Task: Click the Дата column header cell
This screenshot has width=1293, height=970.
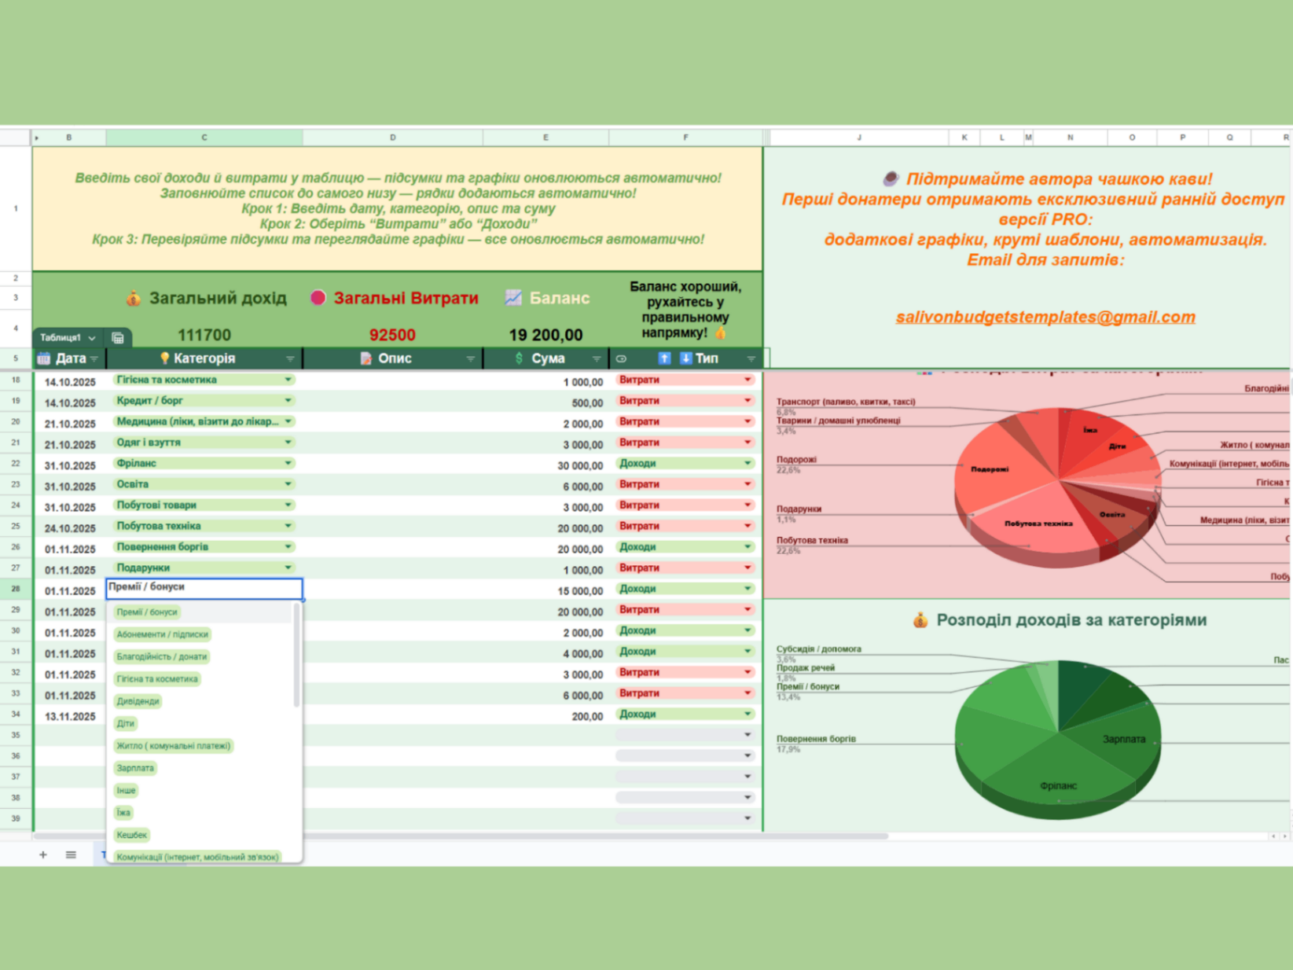Action: [x=69, y=358]
